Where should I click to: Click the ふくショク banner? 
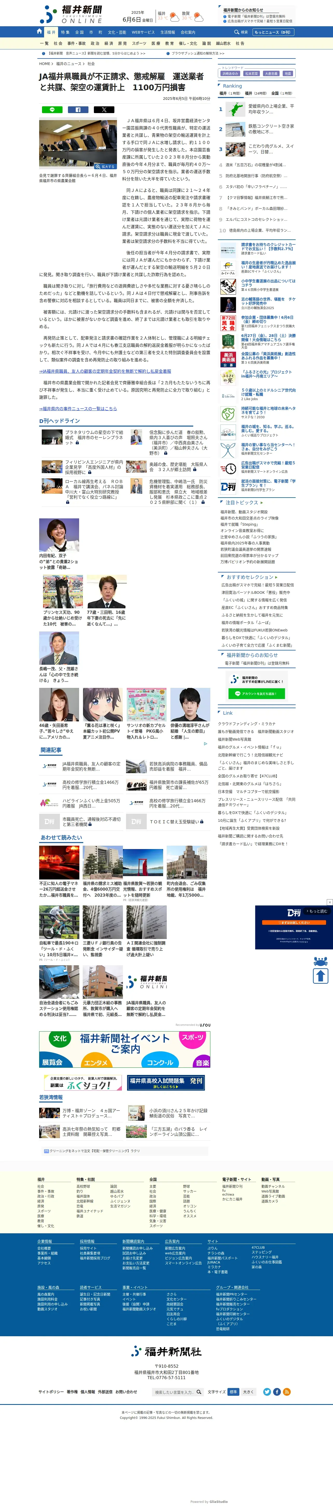point(83,1083)
